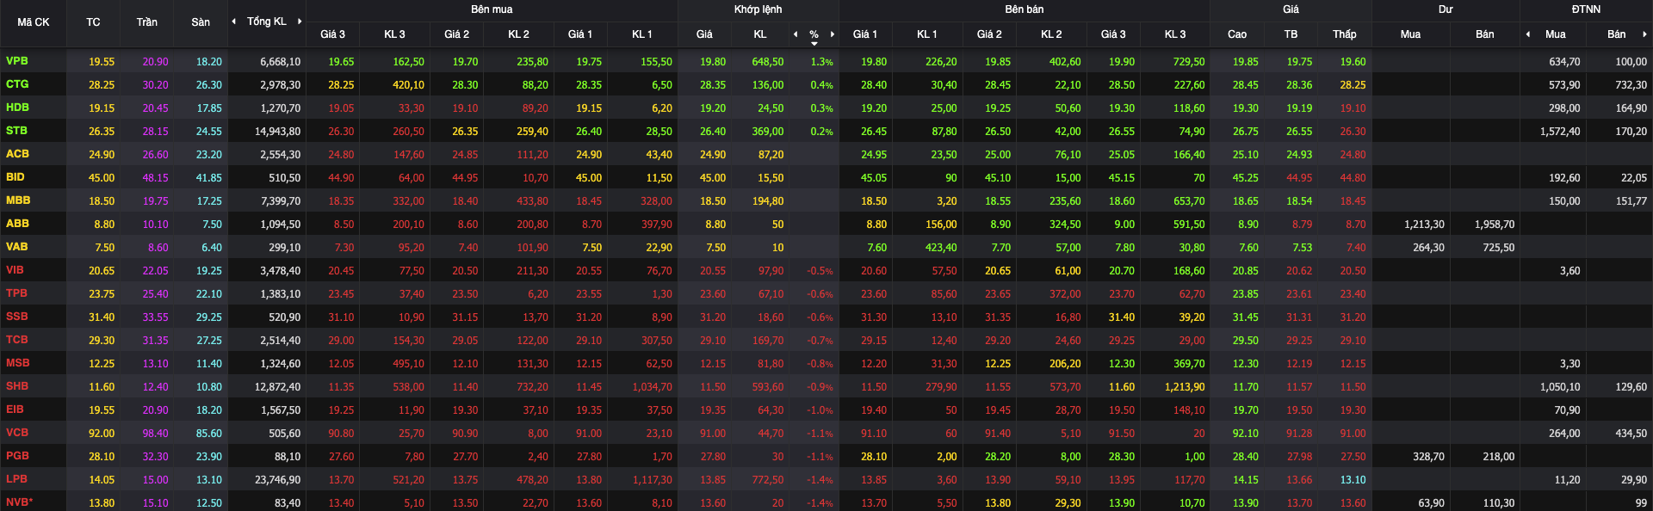Image resolution: width=1653 pixels, height=511 pixels.
Task: Click SHB sell volume 1,213,90
Action: point(1185,387)
